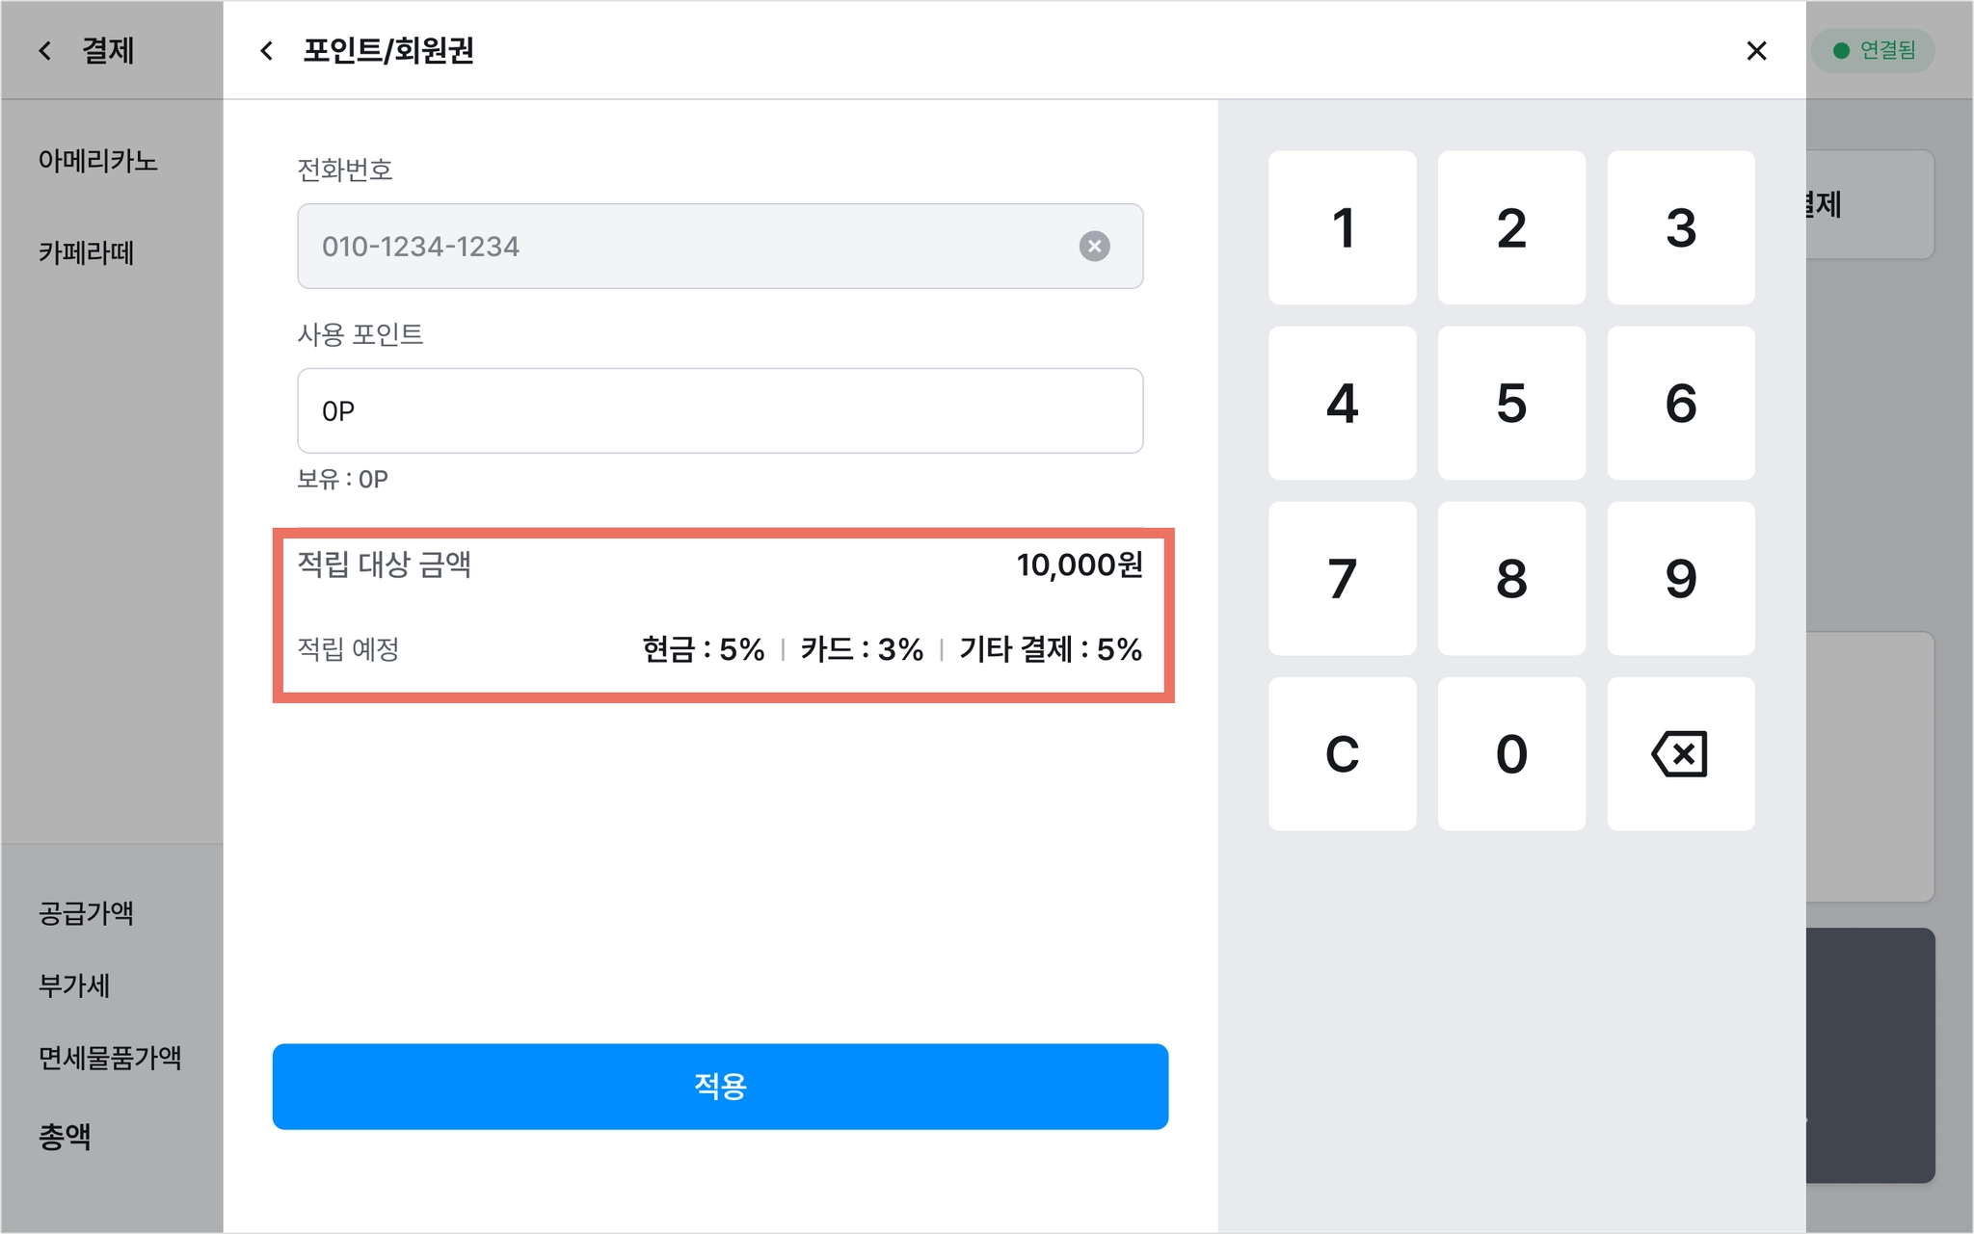Focus the 전화번호 phone number input
This screenshot has width=1974, height=1234.
tap(720, 246)
